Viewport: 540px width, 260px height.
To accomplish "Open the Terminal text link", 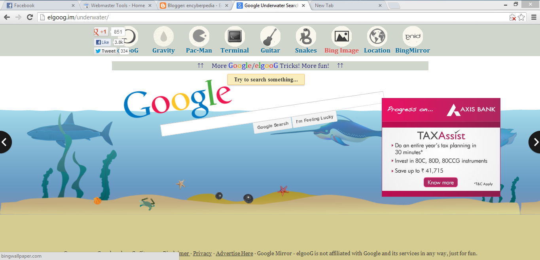I will pos(235,50).
